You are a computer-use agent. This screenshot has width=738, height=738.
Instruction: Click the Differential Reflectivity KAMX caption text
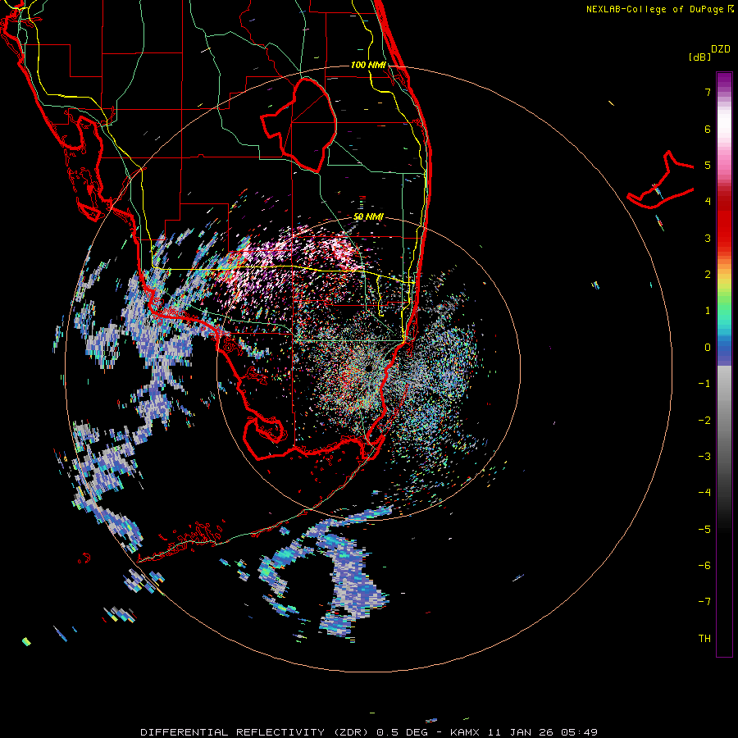pyautogui.click(x=369, y=732)
